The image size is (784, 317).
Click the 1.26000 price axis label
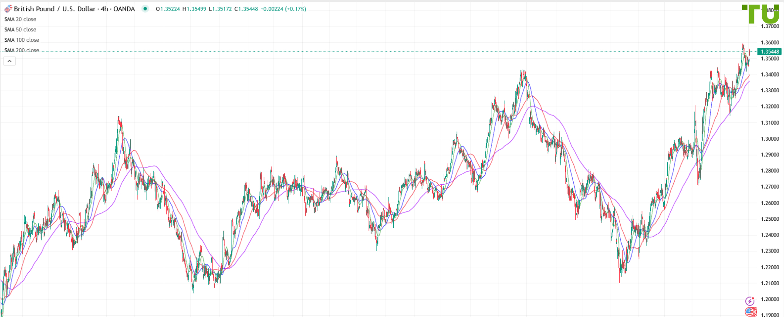point(770,203)
